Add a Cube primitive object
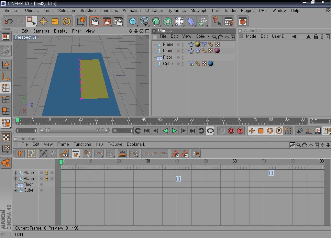This screenshot has width=331, height=238. [x=133, y=21]
